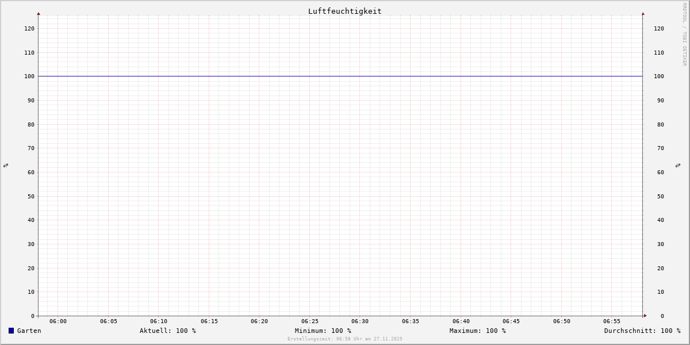
Task: Click the Minimum: 100 % statistic
Action: pyautogui.click(x=323, y=331)
